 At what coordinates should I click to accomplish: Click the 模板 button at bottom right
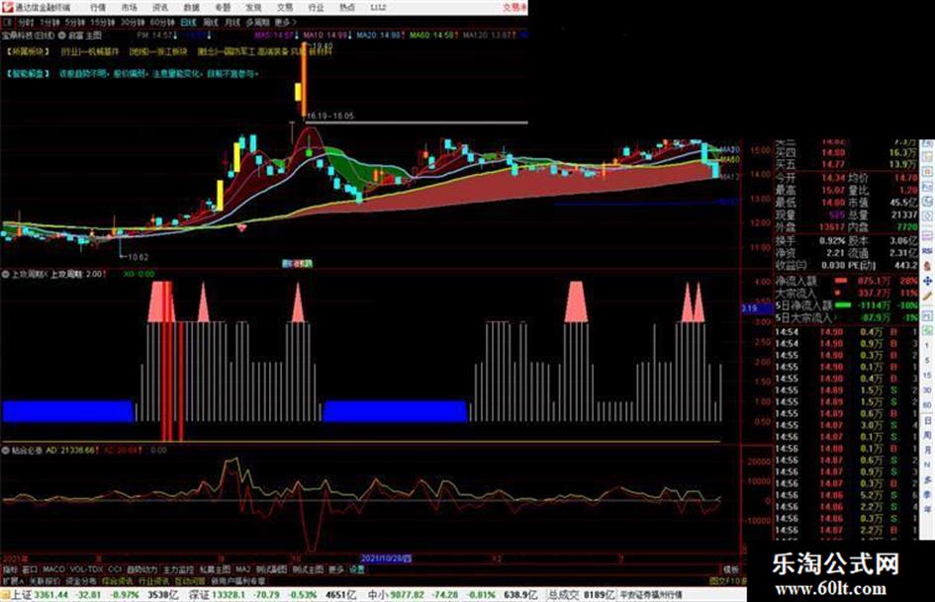pyautogui.click(x=731, y=569)
